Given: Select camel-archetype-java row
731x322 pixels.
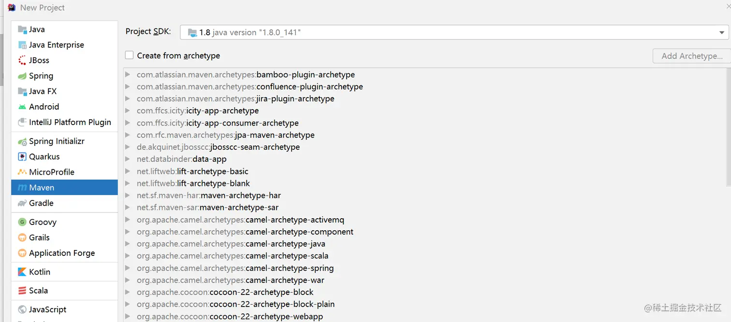Looking at the screenshot, I should 424,244.
